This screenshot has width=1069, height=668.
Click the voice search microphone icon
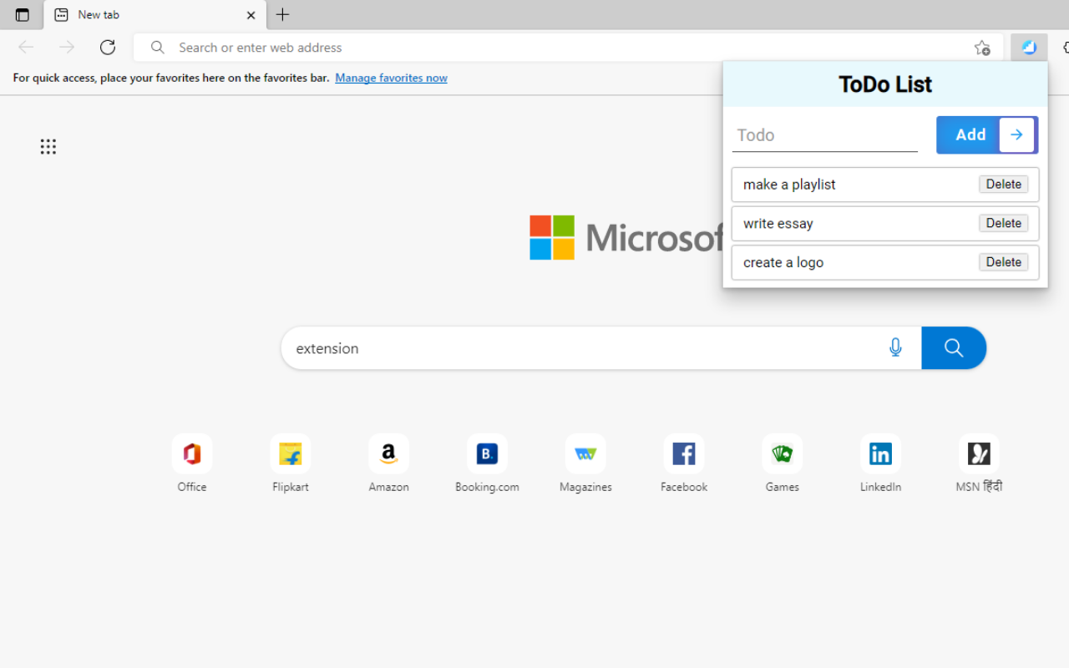click(895, 347)
